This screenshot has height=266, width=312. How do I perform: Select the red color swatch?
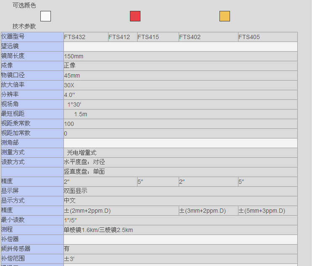click(135, 16)
